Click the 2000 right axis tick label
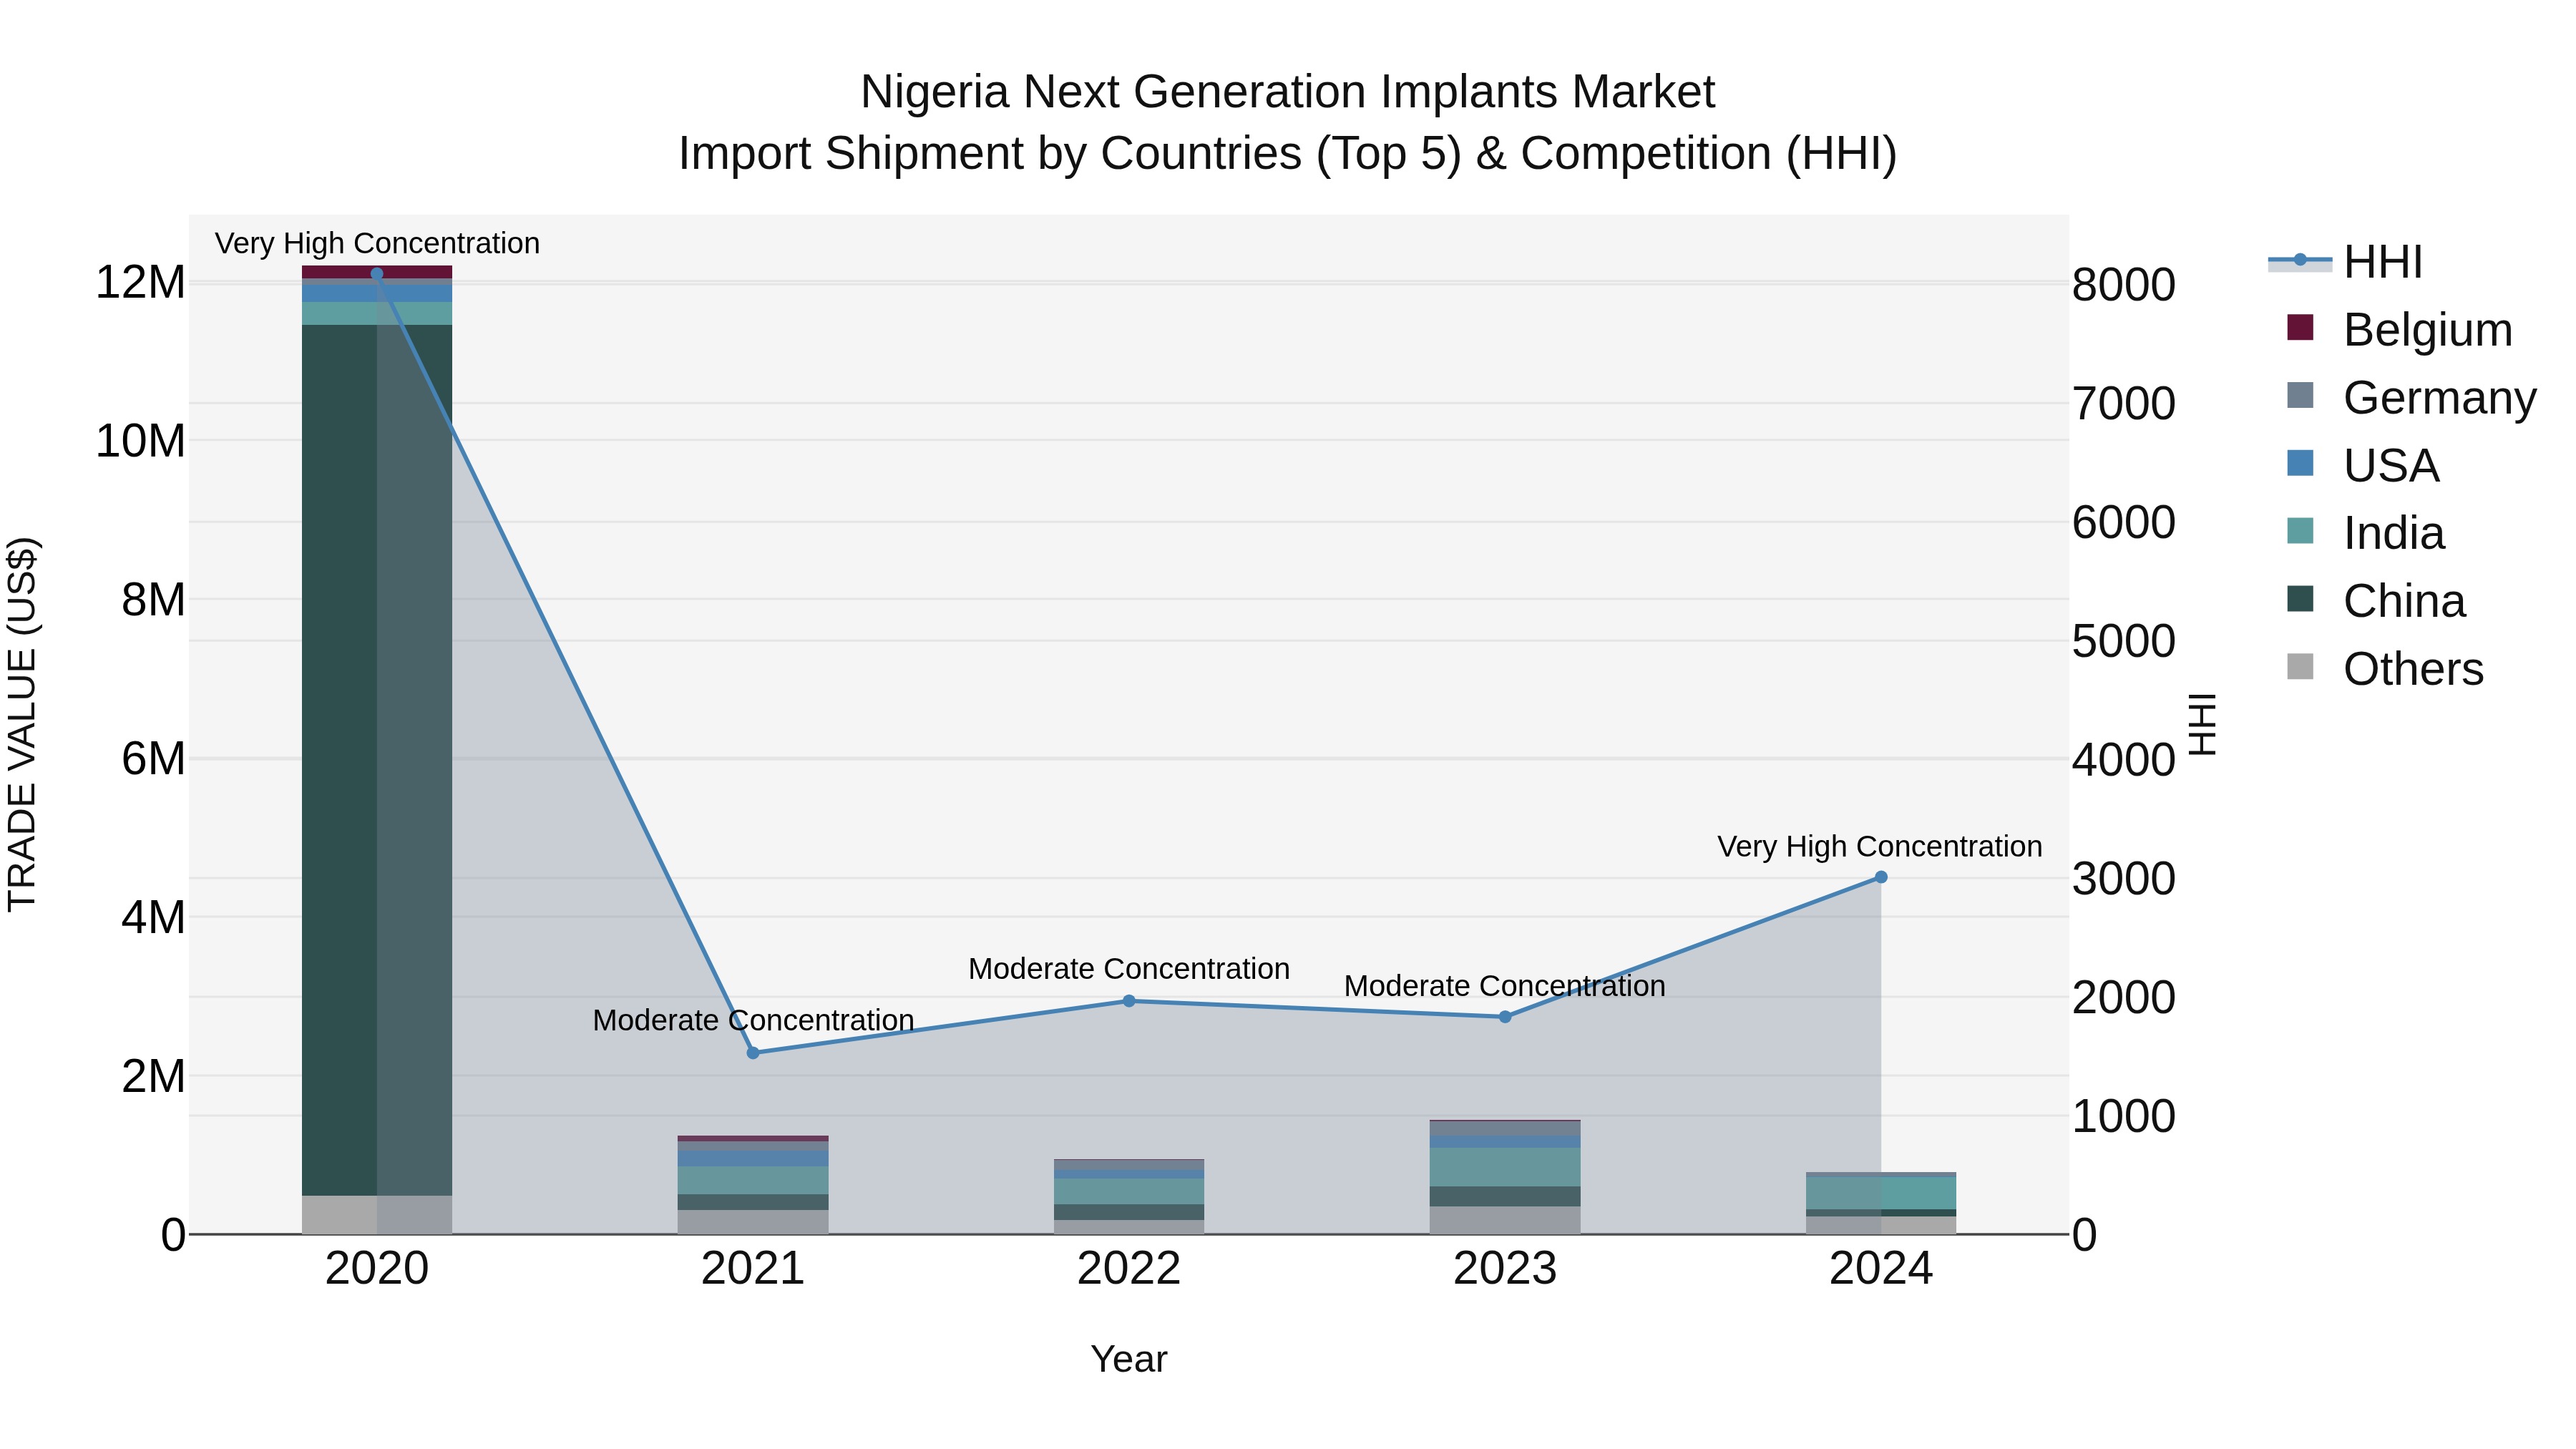The image size is (2576, 1449). (2124, 997)
